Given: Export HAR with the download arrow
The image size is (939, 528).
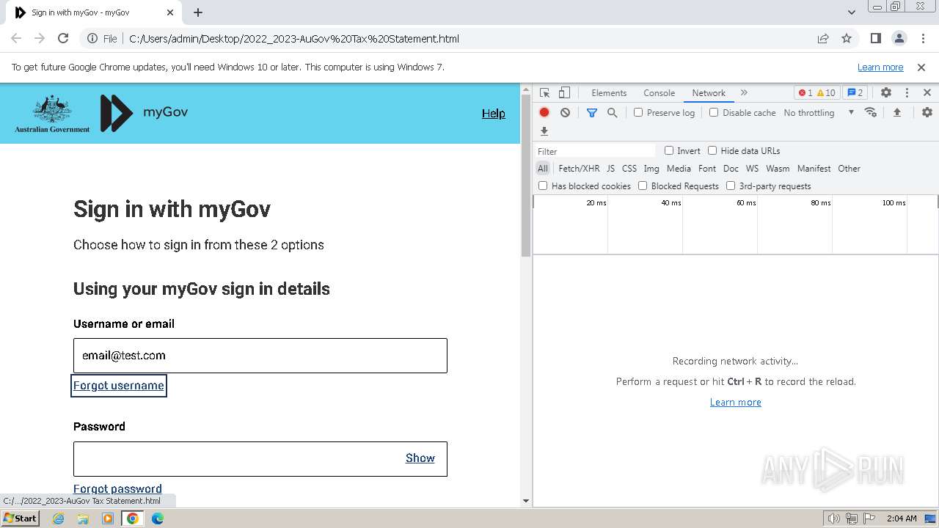Looking at the screenshot, I should [544, 131].
